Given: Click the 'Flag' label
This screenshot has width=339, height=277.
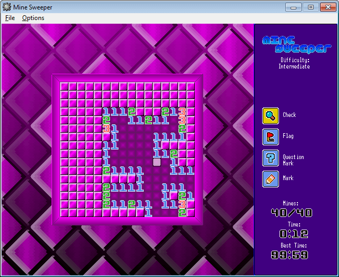Looking at the screenshot, I should (x=288, y=136).
